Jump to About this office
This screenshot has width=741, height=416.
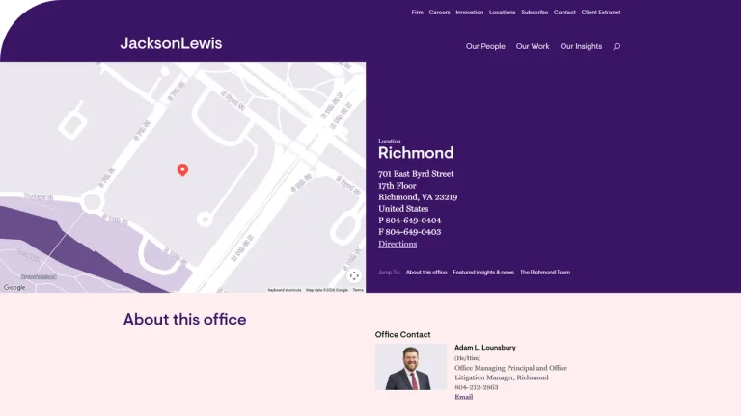tap(426, 273)
